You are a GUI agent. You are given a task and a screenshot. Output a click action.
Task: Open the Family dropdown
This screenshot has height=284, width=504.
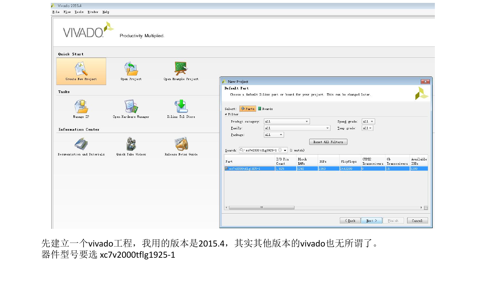(297, 128)
